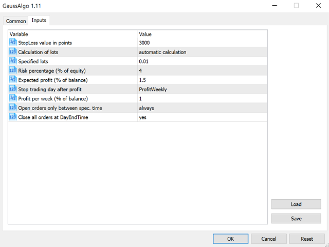Image resolution: width=329 pixels, height=247 pixels.
Task: Click the icon beside Close all orders at DayEndTime
Action: click(13, 117)
